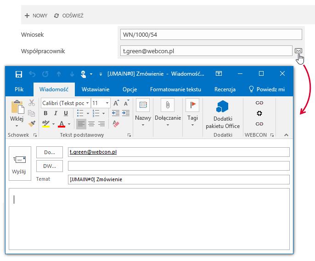Viewport: 315px width, 261px height.
Task: Click the save floppy disk icon
Action: [x=19, y=74]
